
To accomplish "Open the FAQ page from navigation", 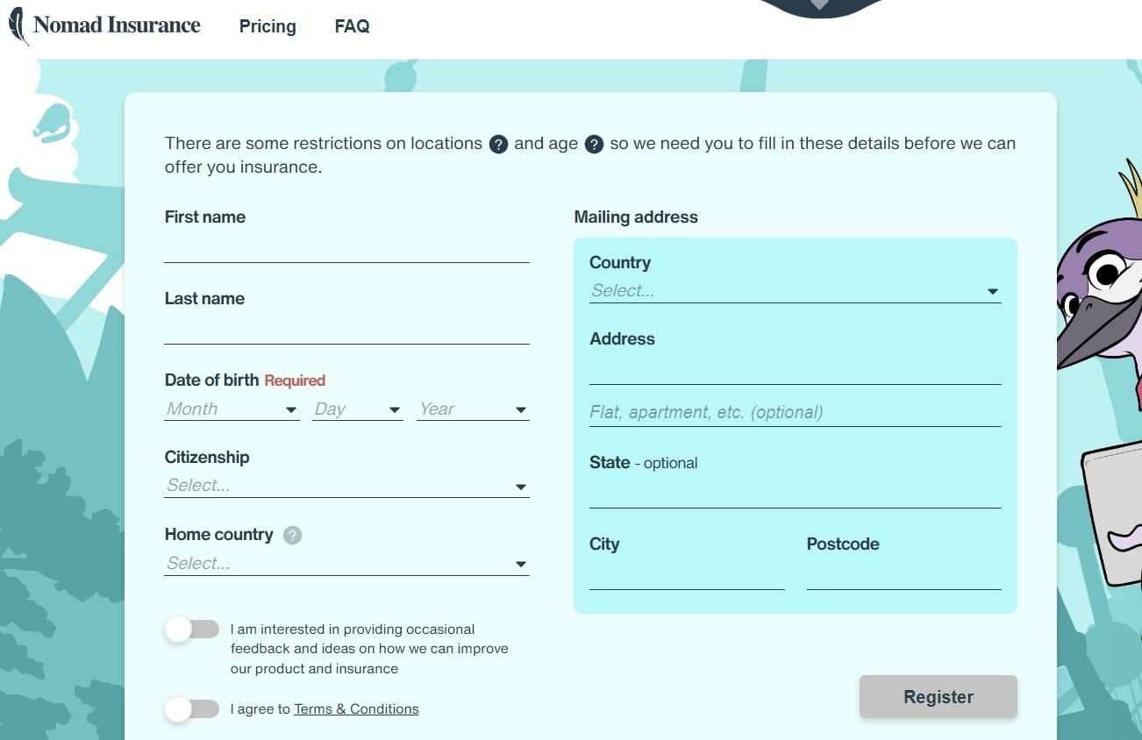I will click(352, 26).
